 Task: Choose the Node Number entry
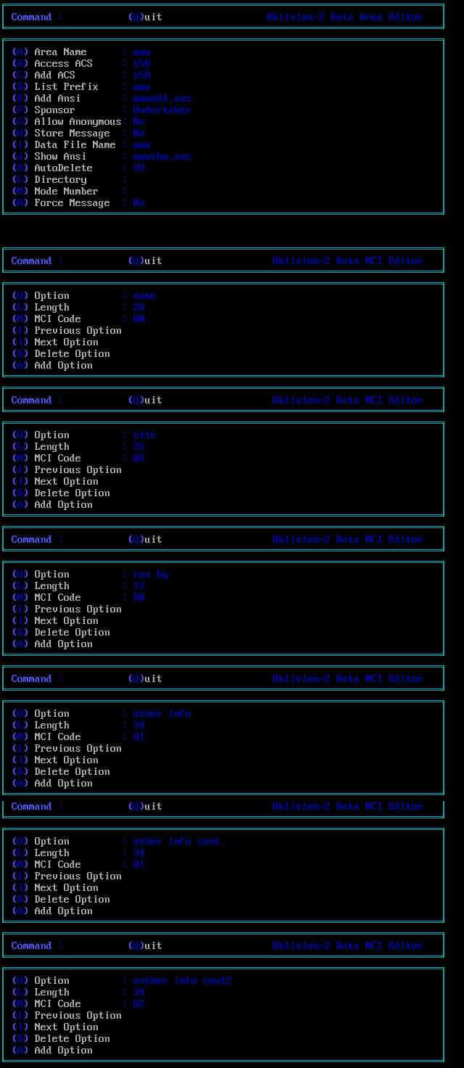coord(65,191)
